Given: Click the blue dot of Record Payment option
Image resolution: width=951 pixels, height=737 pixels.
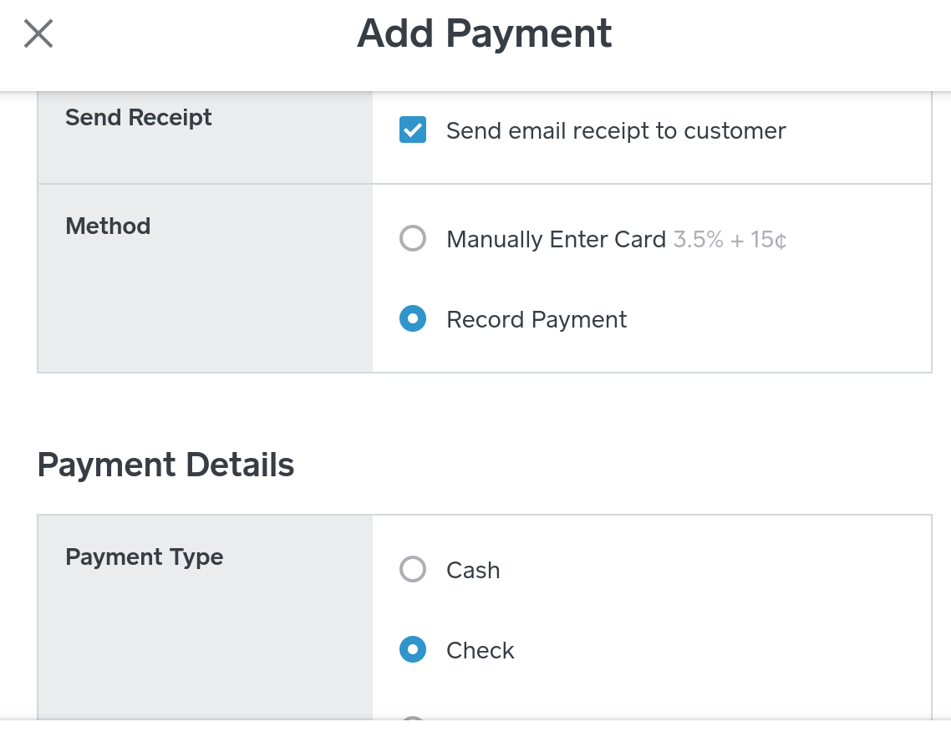Looking at the screenshot, I should [x=413, y=319].
